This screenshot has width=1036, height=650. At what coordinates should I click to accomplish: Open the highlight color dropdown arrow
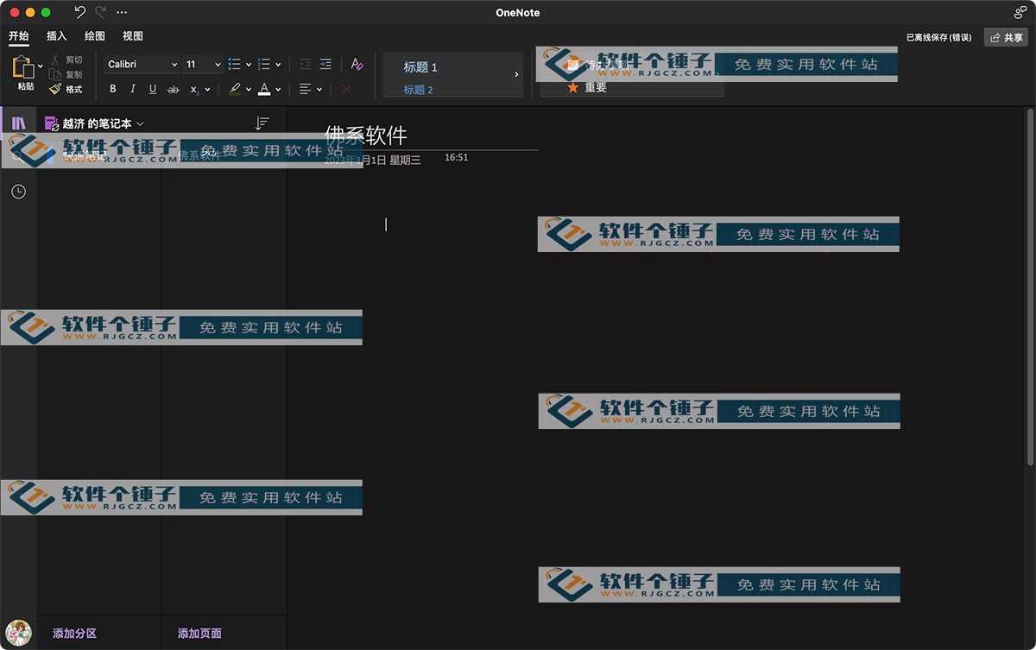[x=249, y=90]
